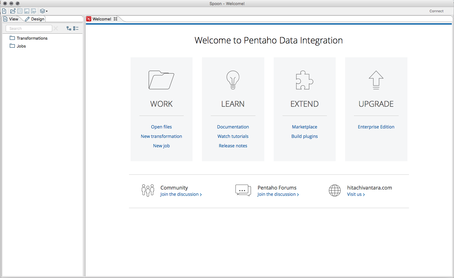Click the Open file toolbar icon

(13, 11)
